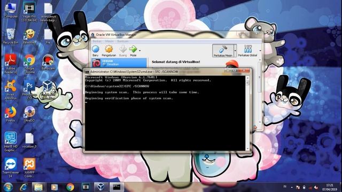Show hidden tray icons arrow
Screen dimensions: 342x192
point(292,187)
